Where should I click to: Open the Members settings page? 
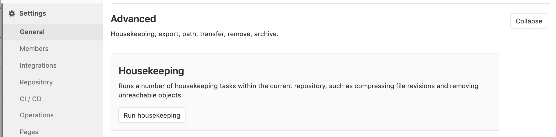coord(34,49)
